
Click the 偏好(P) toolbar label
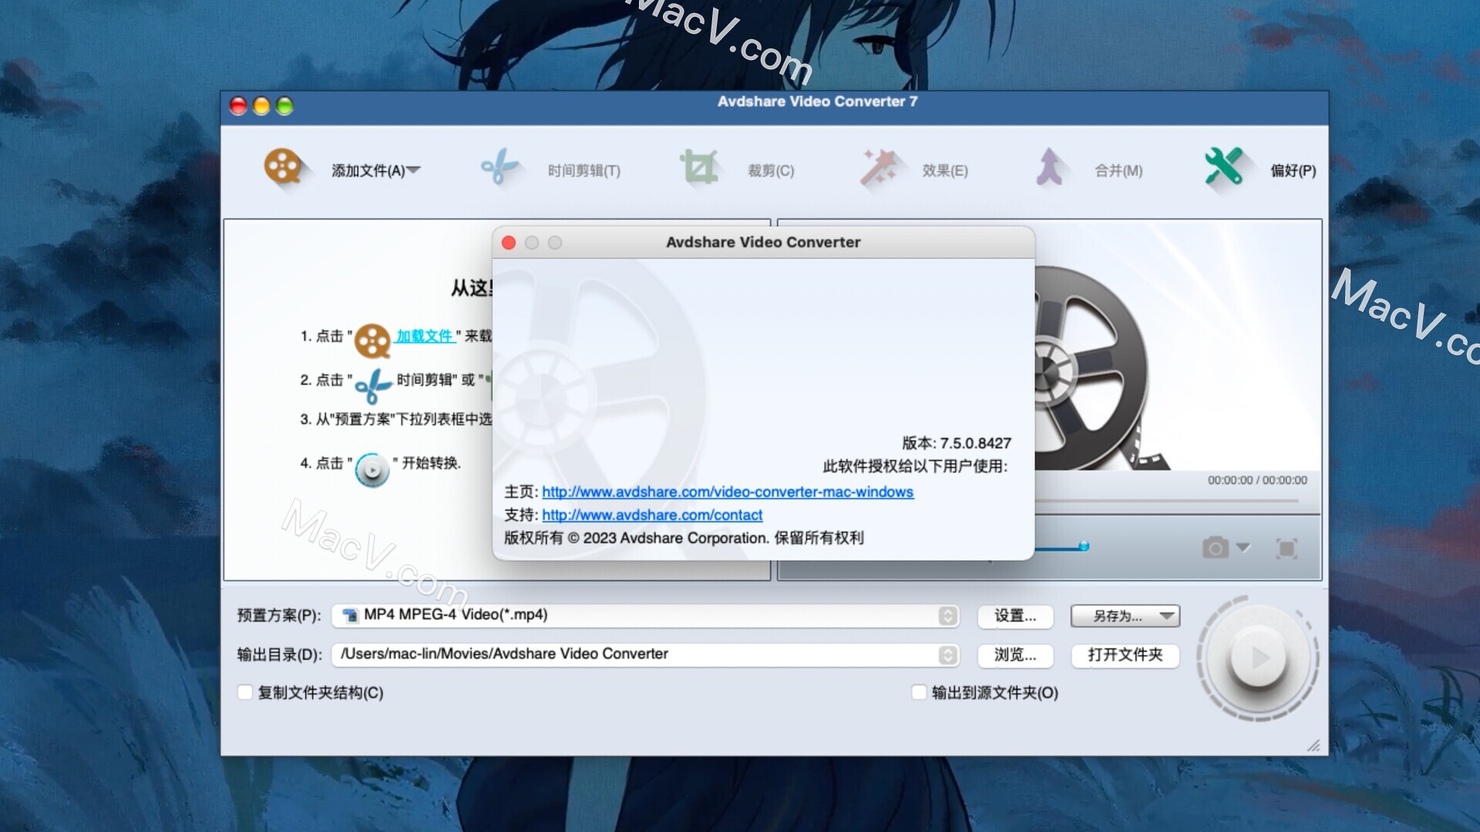[1293, 170]
